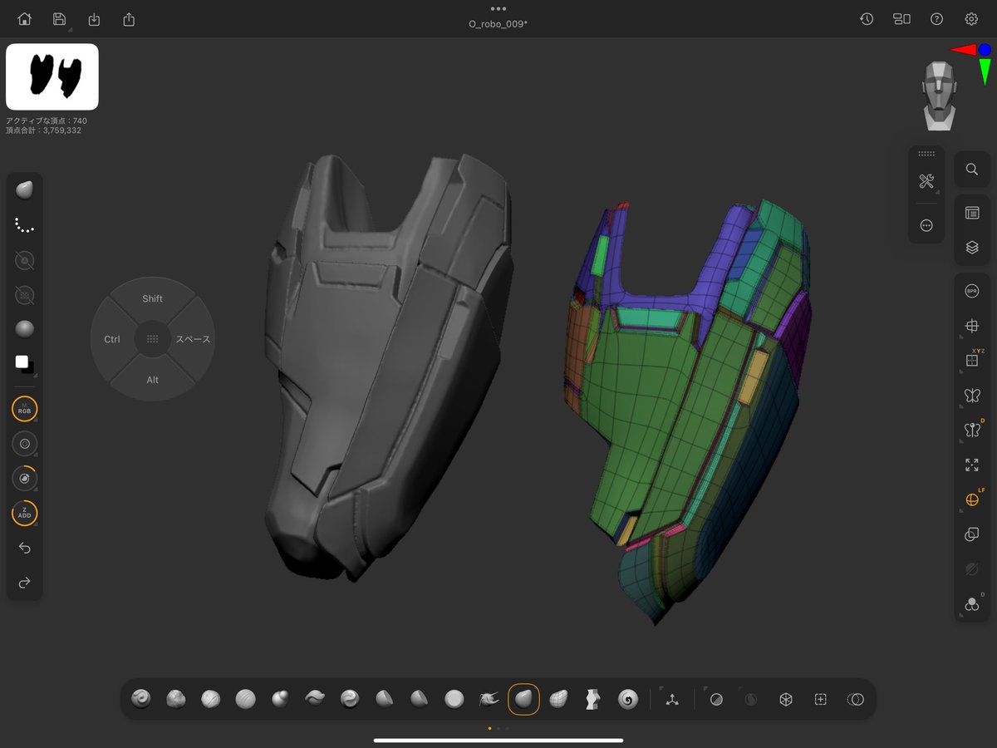Viewport: 997px width, 748px height.
Task: Adjust the focal shift ring control
Action: pyautogui.click(x=25, y=479)
